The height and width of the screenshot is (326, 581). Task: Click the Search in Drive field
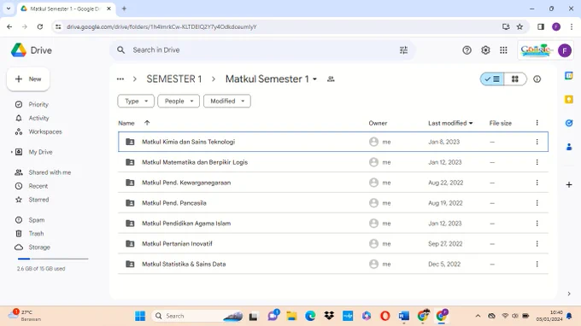(x=261, y=50)
